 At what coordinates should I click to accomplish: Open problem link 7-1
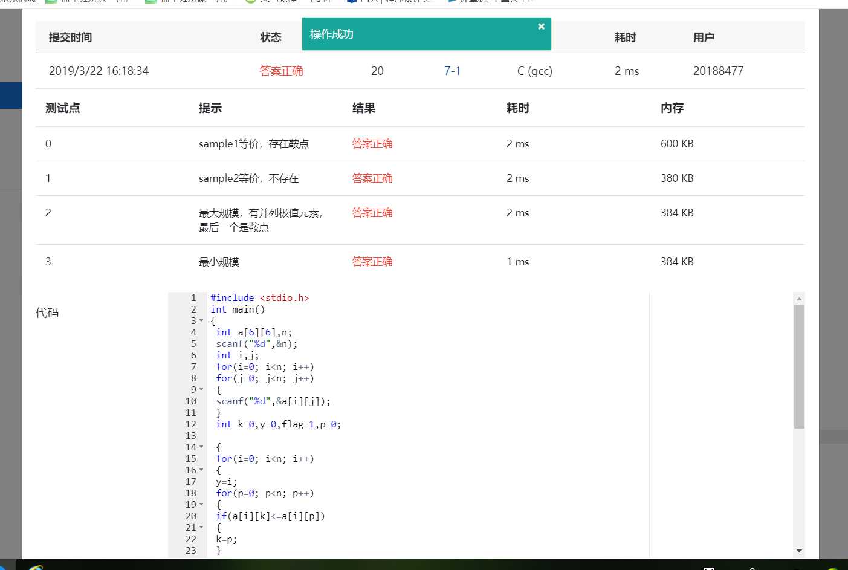click(452, 71)
